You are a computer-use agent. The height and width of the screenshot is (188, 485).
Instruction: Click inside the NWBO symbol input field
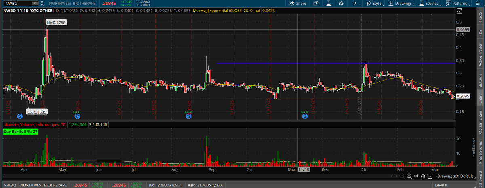point(17,4)
